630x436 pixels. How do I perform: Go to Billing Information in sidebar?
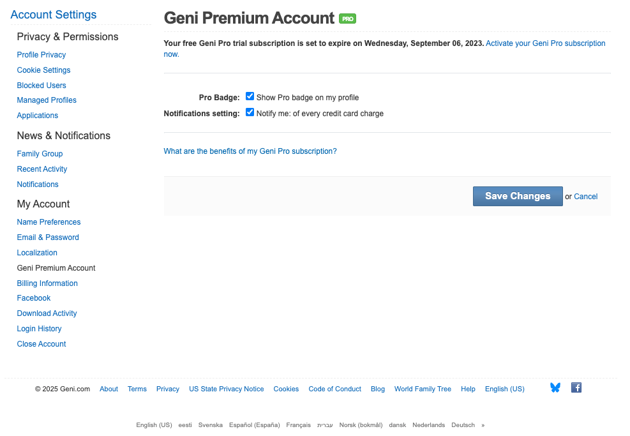47,283
